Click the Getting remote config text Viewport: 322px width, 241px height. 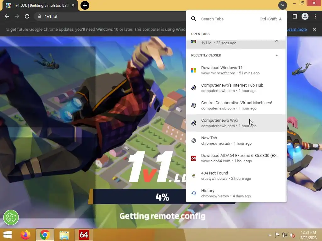163,216
